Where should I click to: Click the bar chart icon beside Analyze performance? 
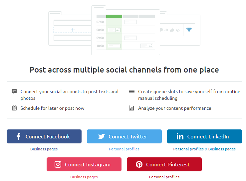[x=131, y=108]
